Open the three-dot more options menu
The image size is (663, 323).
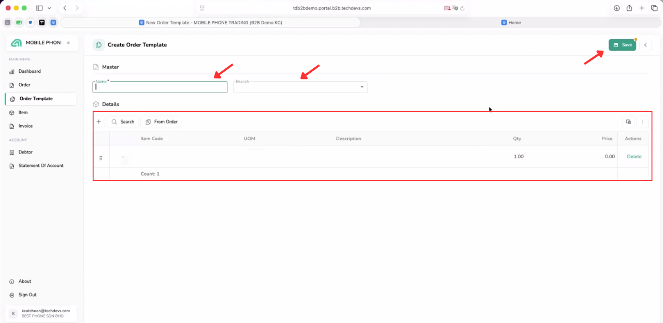pos(642,122)
